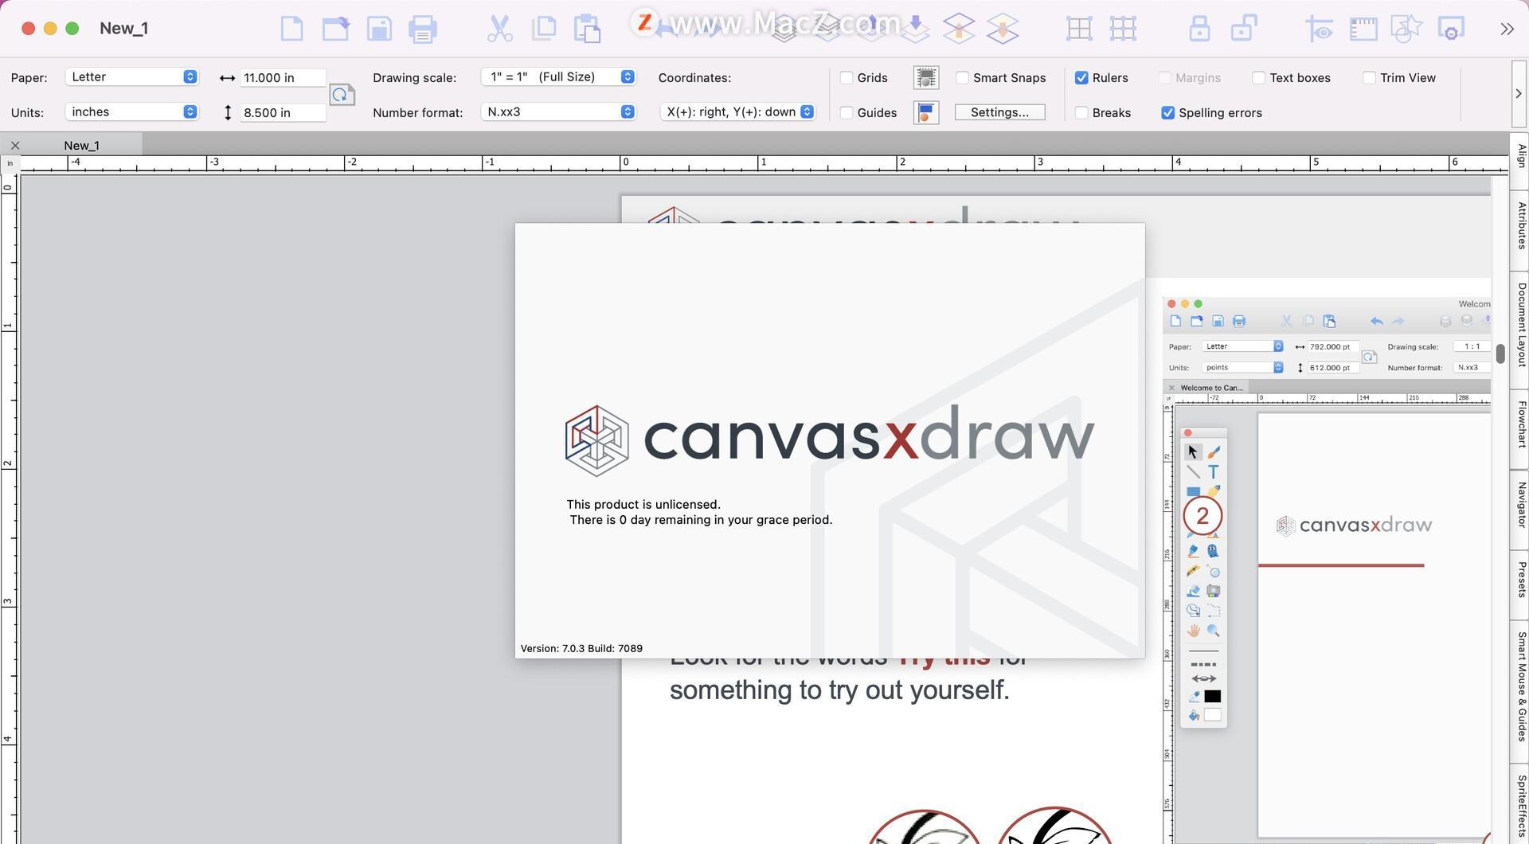Uncheck the Rulers checkbox

1081,77
